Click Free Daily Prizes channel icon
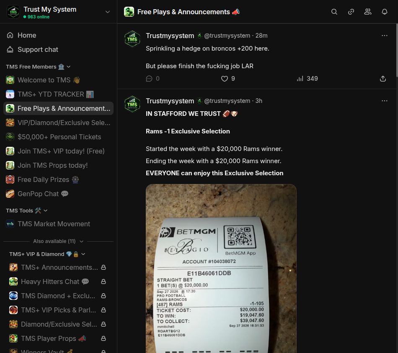This screenshot has height=353, width=398. 10,179
